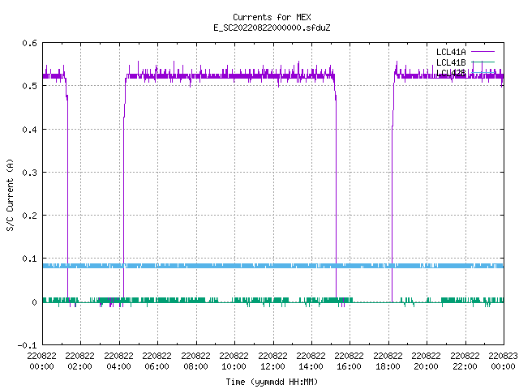This screenshot has height=389, width=519.
Task: Click the y-axis tick value 0.3
Action: 29,173
